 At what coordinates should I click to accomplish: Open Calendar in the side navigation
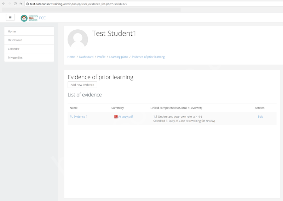[x=29, y=49]
